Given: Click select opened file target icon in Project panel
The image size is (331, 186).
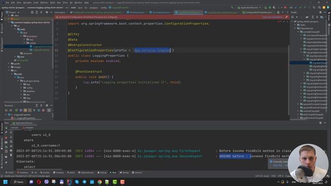Looking at the screenshot, I should click(32, 12).
